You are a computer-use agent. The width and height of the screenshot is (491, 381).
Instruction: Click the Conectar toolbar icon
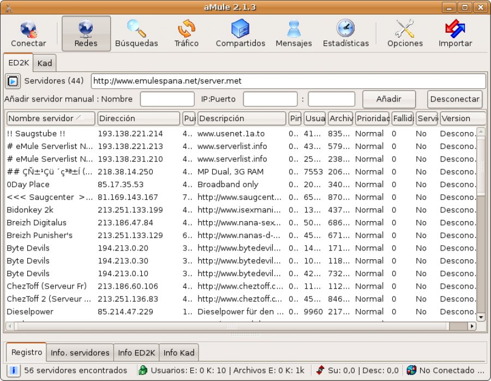[x=28, y=33]
